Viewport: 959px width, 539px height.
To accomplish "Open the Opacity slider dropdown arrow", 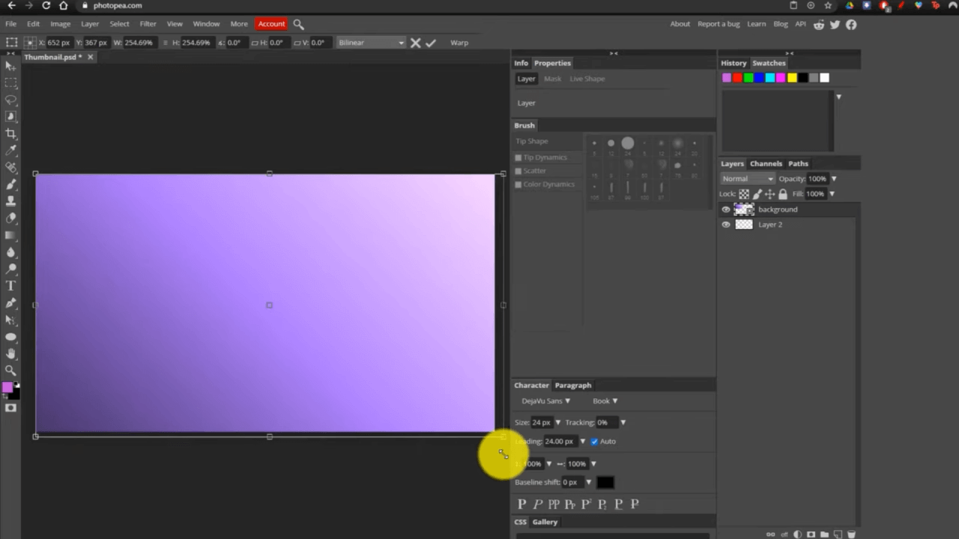I will pyautogui.click(x=834, y=179).
